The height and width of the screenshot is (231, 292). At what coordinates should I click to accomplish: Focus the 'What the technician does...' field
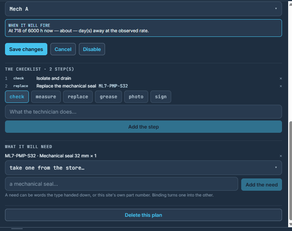[x=143, y=112]
